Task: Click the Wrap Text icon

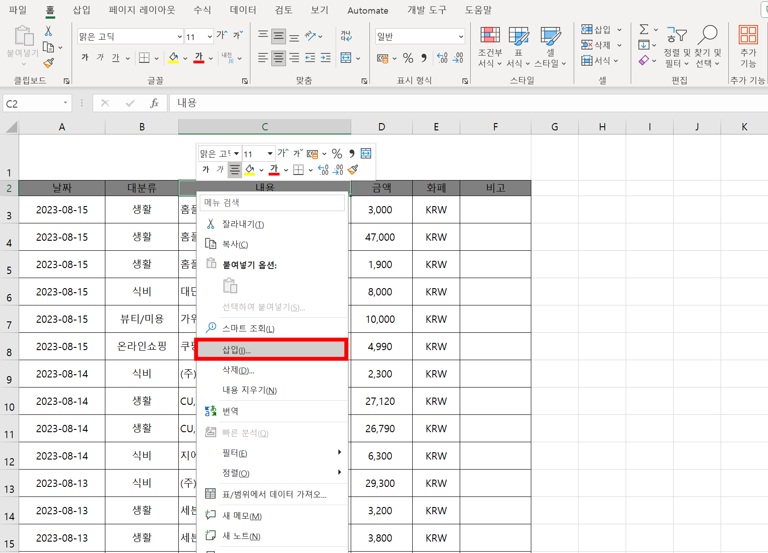Action: [346, 36]
